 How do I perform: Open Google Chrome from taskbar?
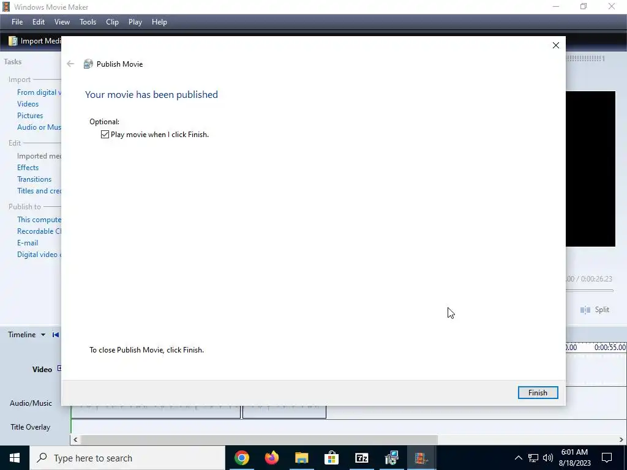241,458
